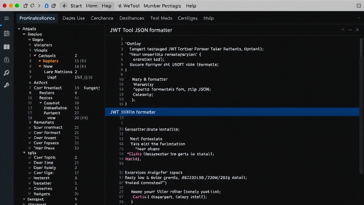The height and width of the screenshot is (205, 364).
Task: Click the WeTool label in title bar
Action: tap(132, 6)
